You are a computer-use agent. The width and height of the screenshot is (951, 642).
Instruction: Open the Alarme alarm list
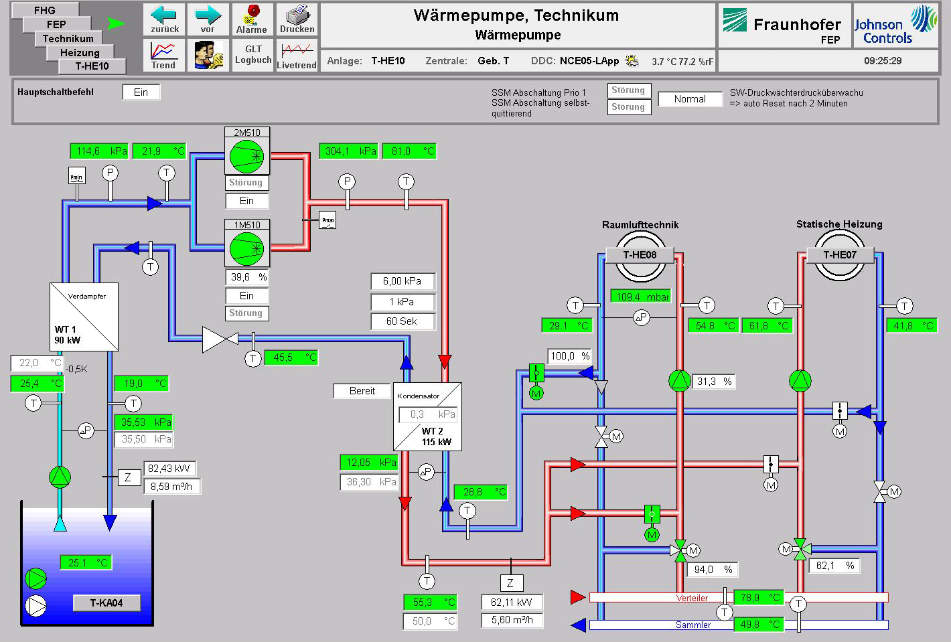252,19
